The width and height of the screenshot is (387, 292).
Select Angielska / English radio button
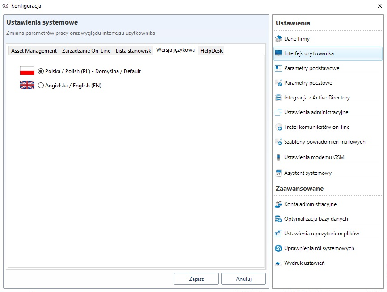tap(41, 86)
